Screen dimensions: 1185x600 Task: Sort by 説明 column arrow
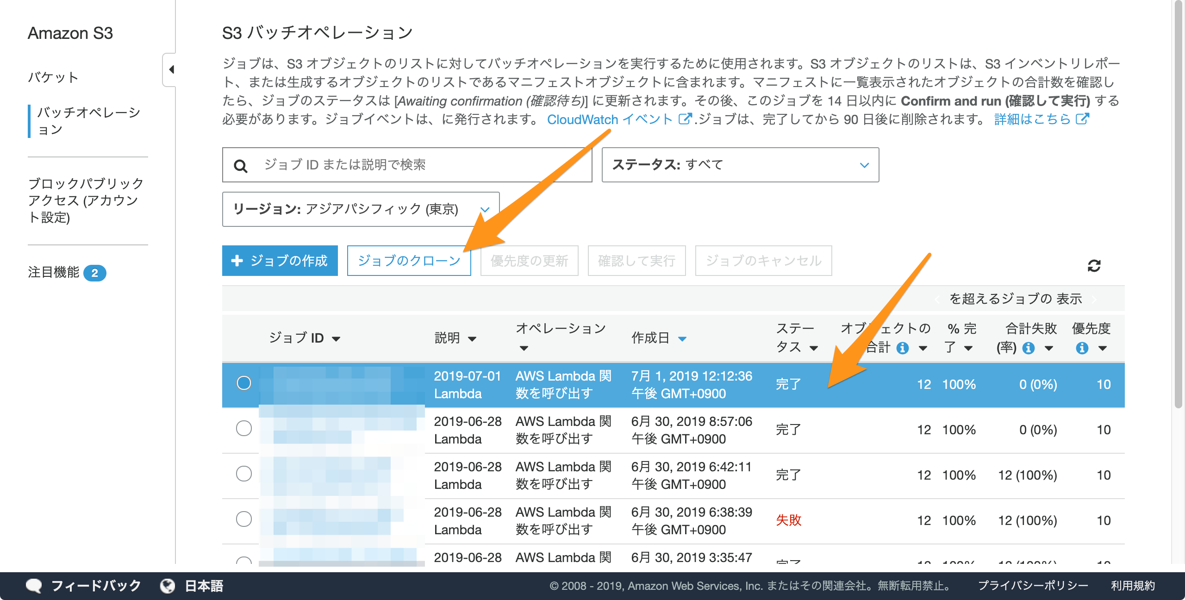[472, 339]
